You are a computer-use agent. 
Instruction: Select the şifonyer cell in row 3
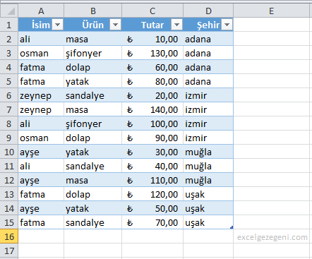click(93, 53)
